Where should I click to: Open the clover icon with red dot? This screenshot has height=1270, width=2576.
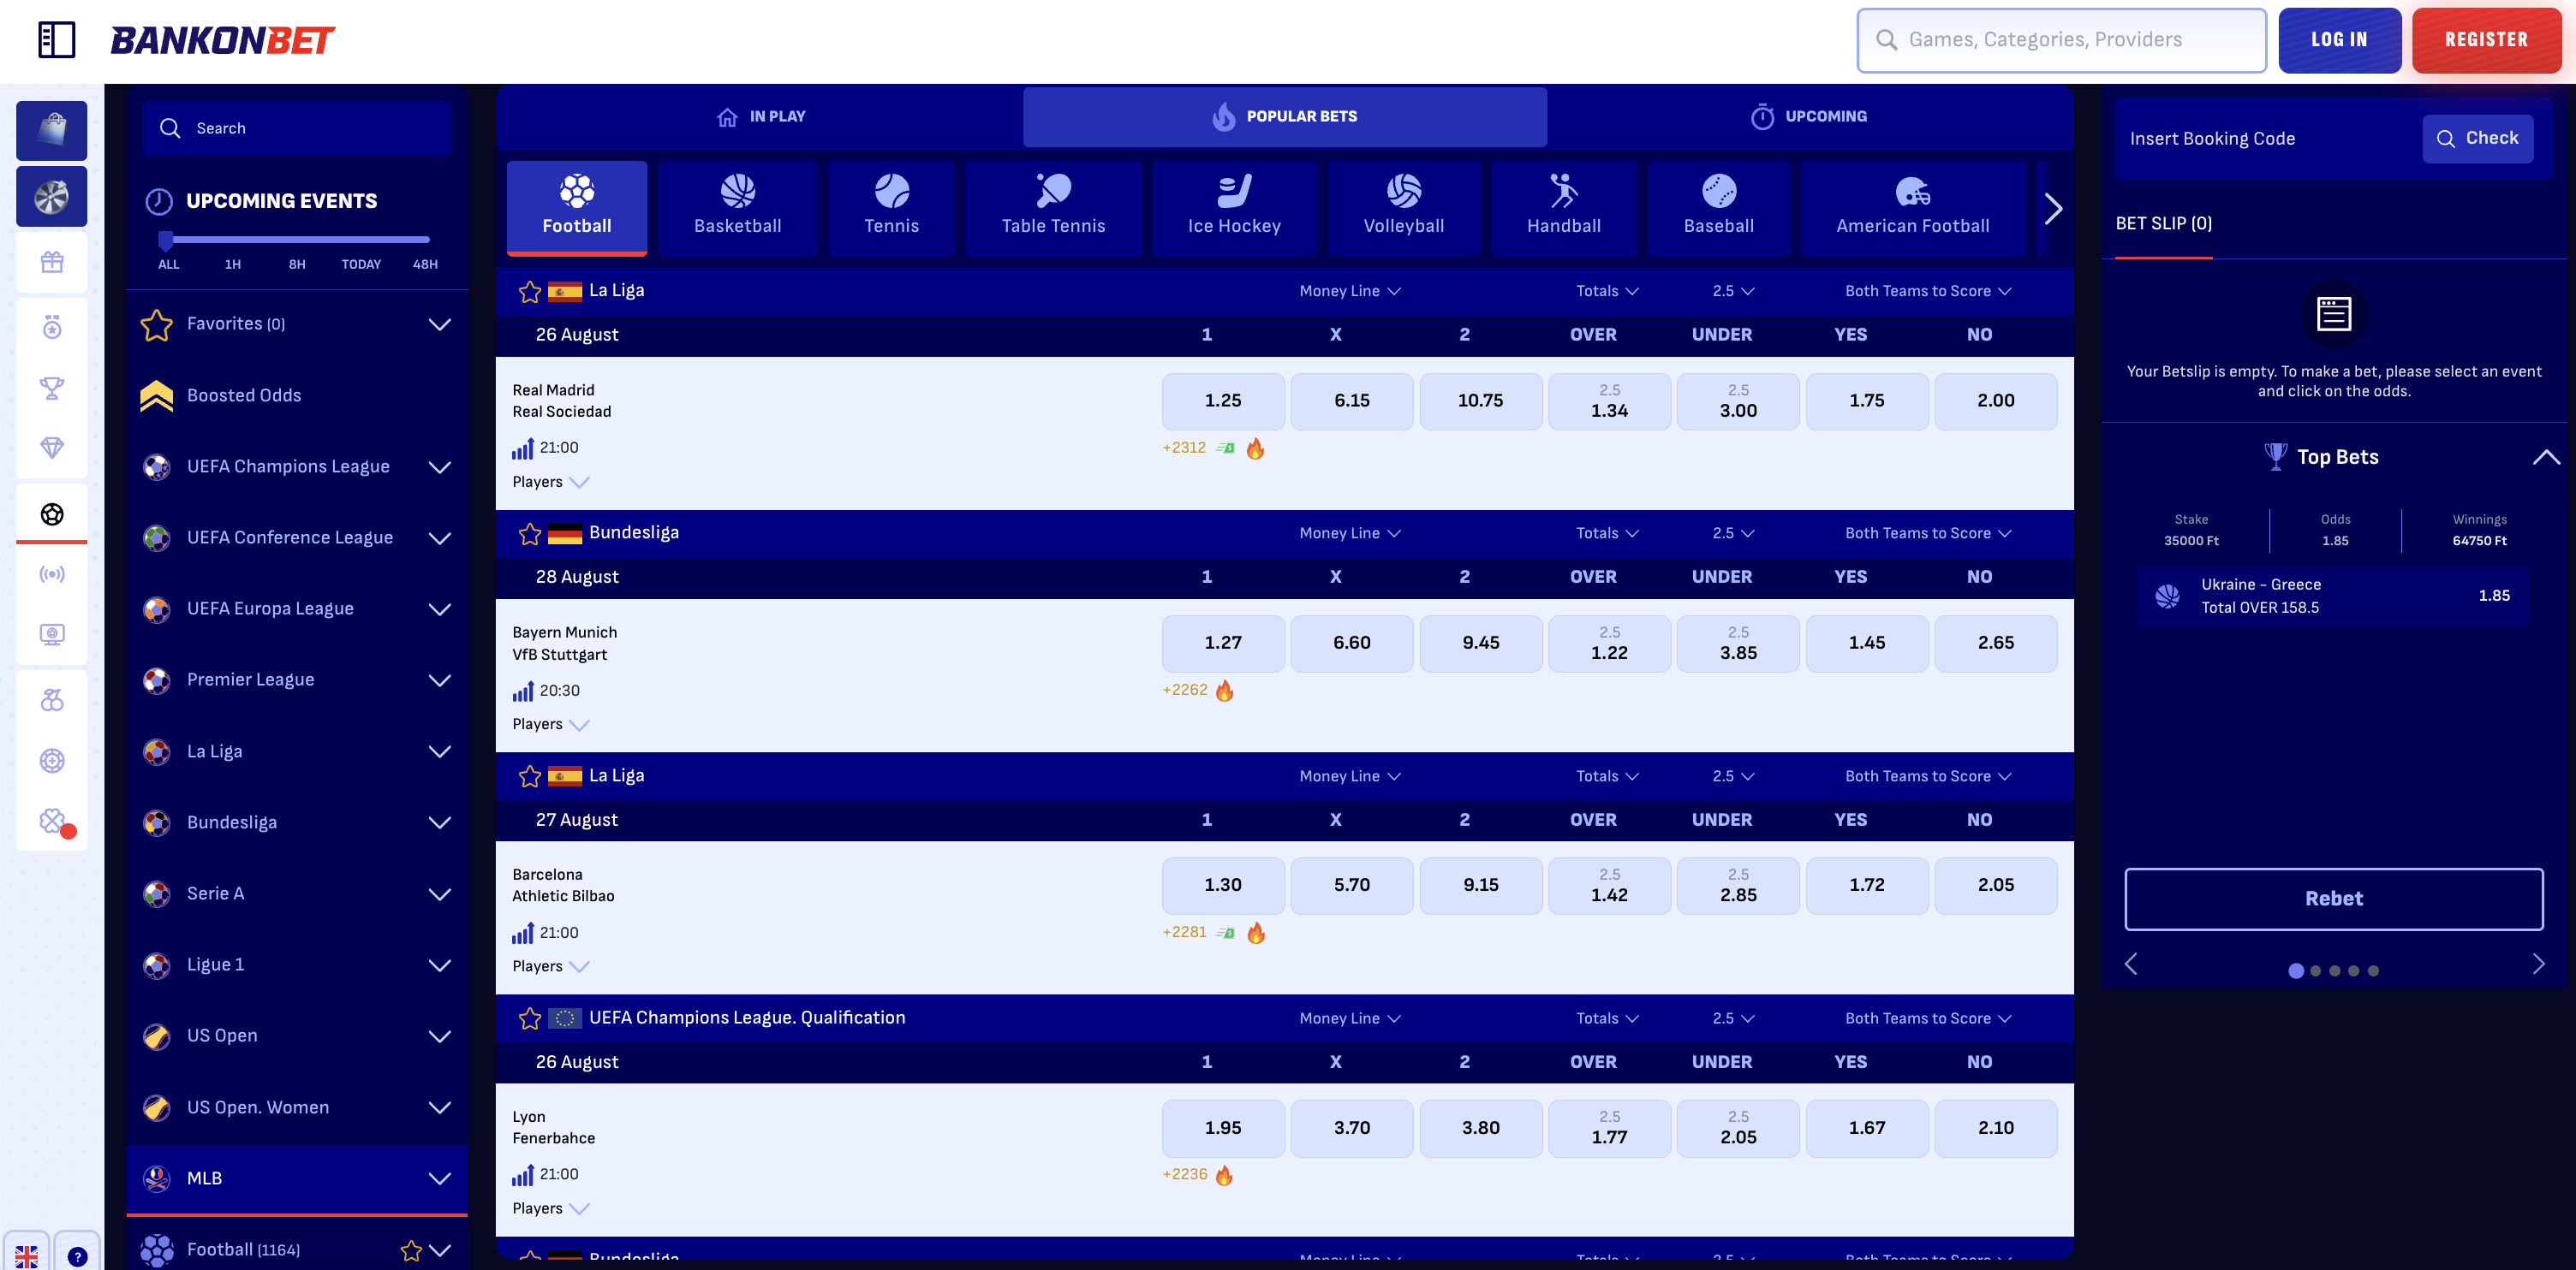click(x=52, y=821)
